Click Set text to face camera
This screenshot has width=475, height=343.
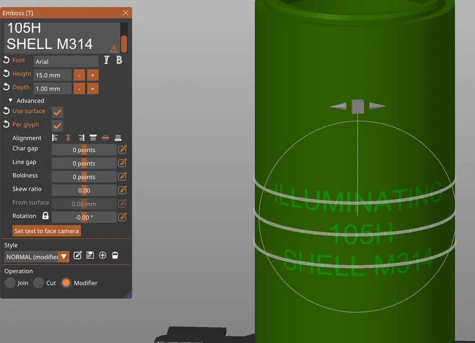click(47, 231)
